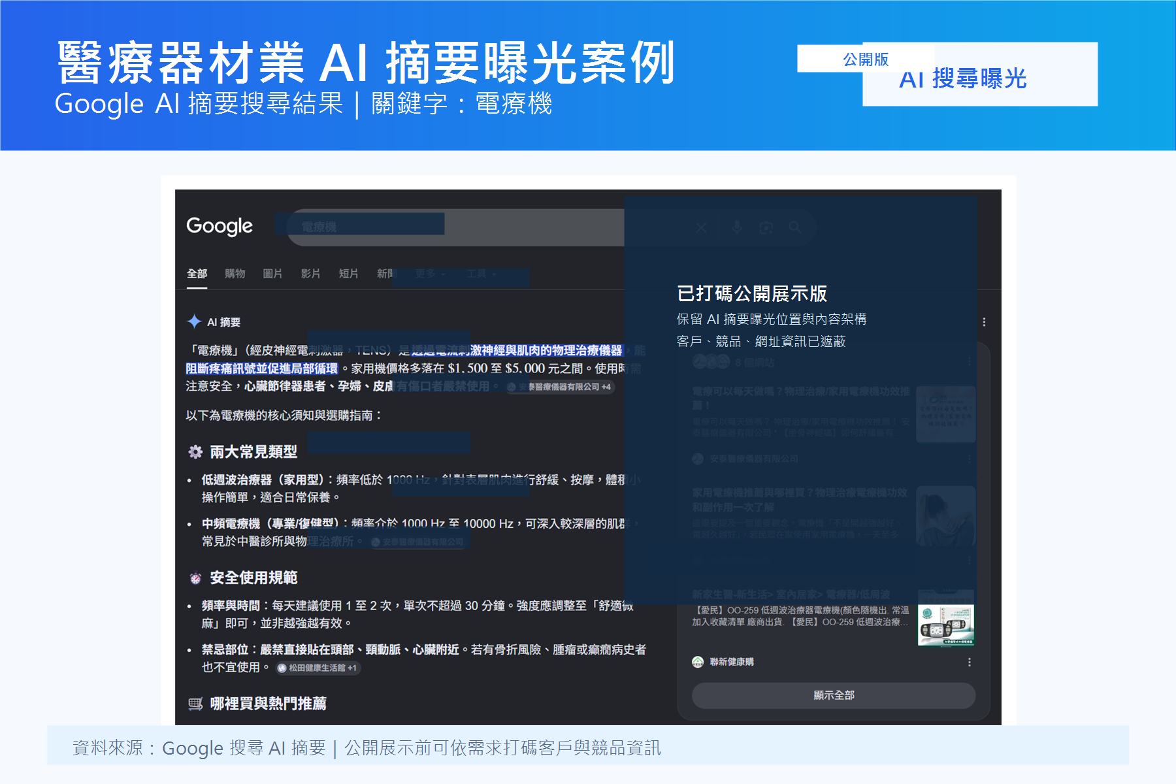Screen dimensions: 1176x784
Task: Click the OO-259 product thumbnail image
Action: [x=946, y=617]
